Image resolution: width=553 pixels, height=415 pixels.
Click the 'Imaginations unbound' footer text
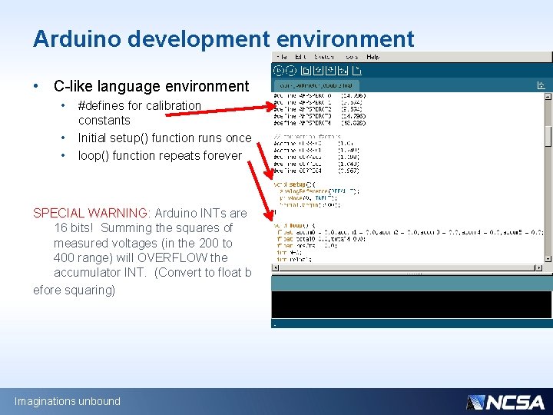[x=68, y=401]
